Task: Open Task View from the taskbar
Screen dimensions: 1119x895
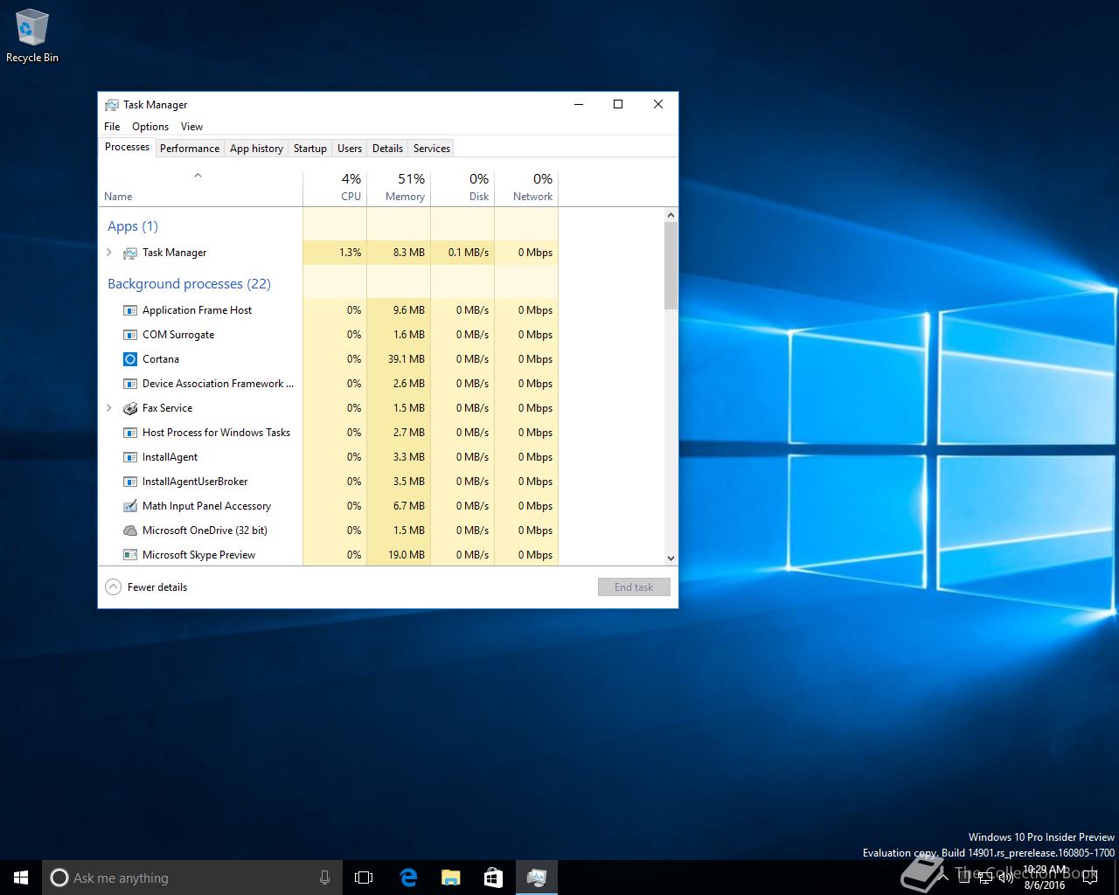Action: click(364, 878)
